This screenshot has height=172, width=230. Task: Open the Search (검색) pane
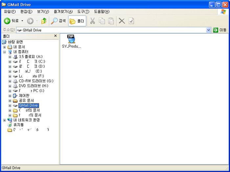(x=58, y=21)
